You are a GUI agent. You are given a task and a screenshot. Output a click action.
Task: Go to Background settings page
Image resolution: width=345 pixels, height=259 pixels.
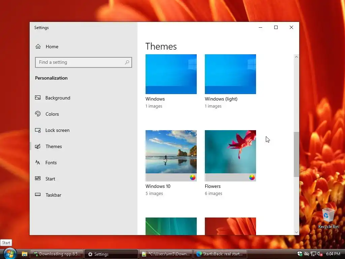pos(84,98)
